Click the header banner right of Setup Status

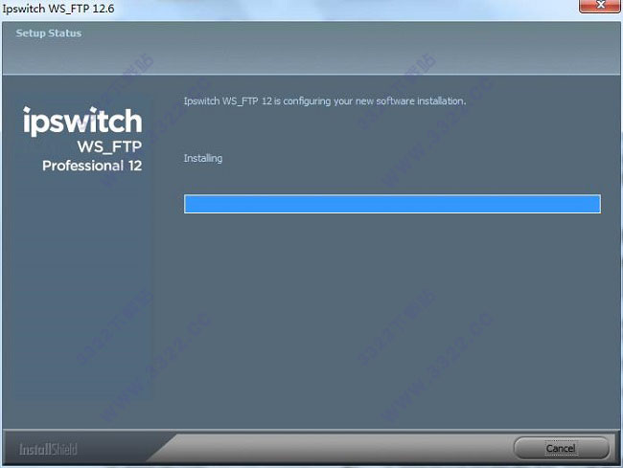[x=350, y=48]
